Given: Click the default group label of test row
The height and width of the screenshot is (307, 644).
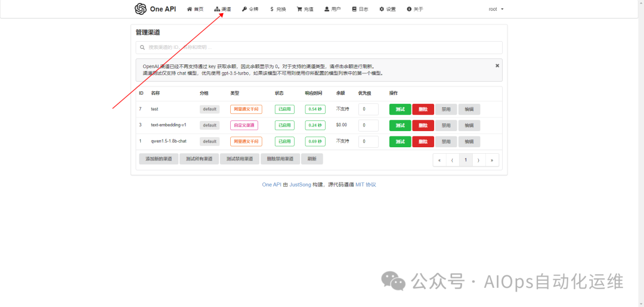Looking at the screenshot, I should 209,109.
